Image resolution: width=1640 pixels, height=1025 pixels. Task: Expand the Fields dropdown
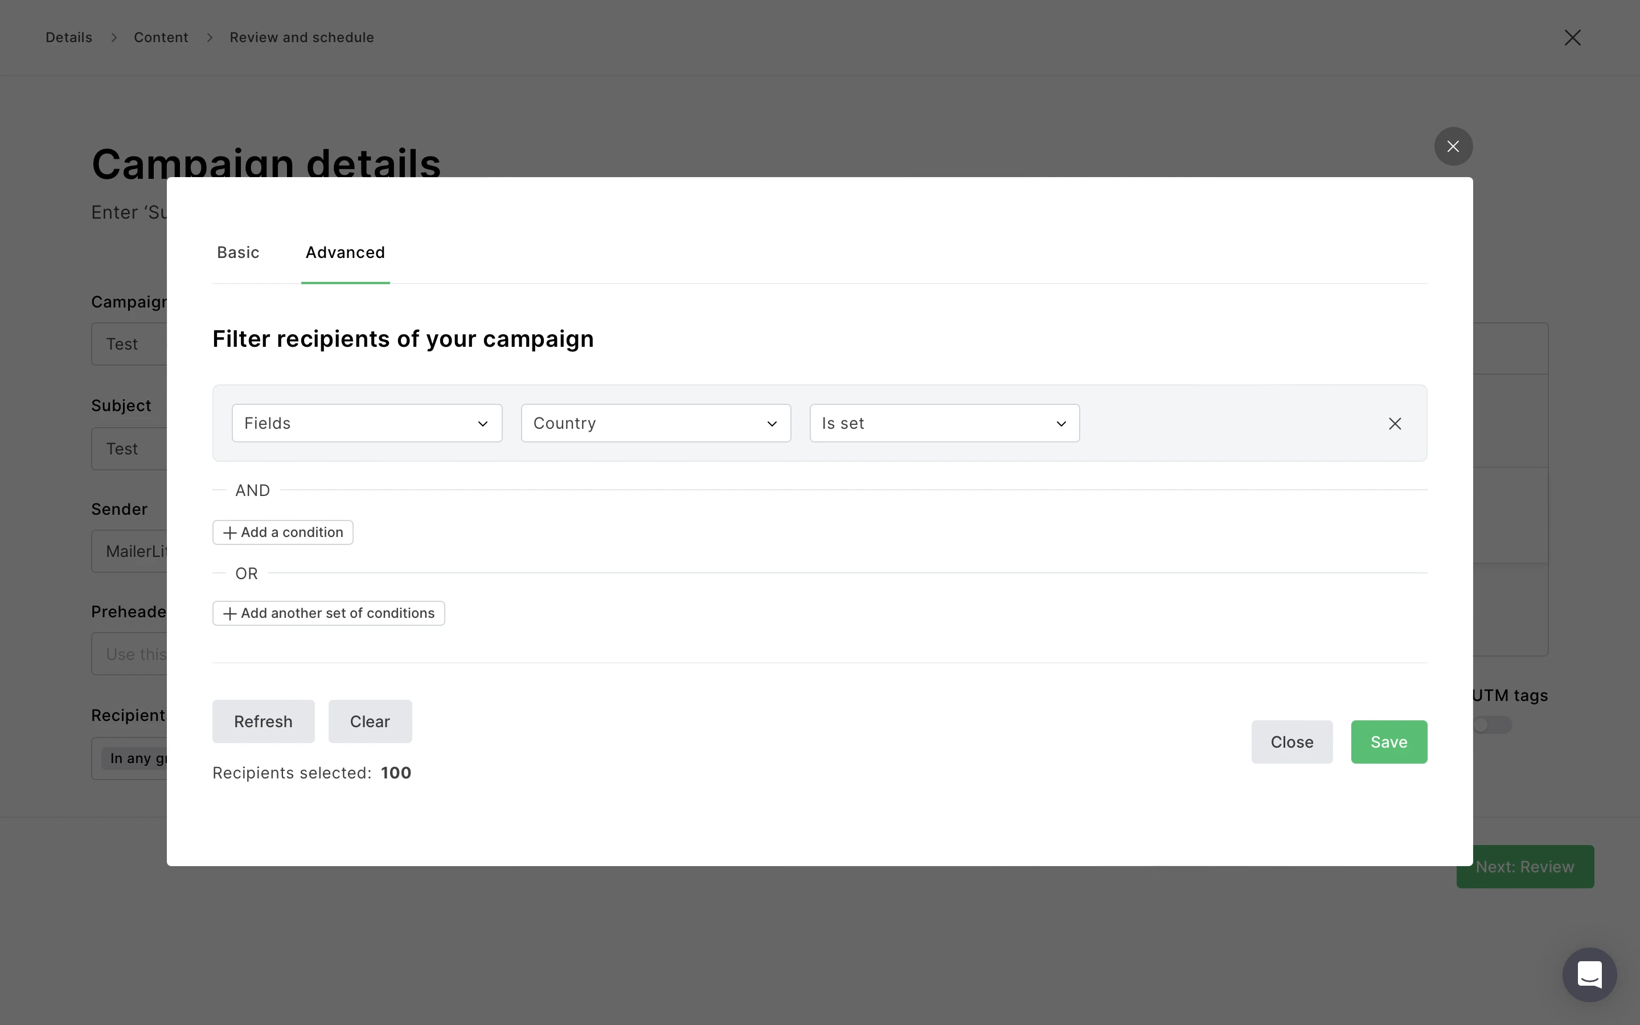click(x=367, y=424)
